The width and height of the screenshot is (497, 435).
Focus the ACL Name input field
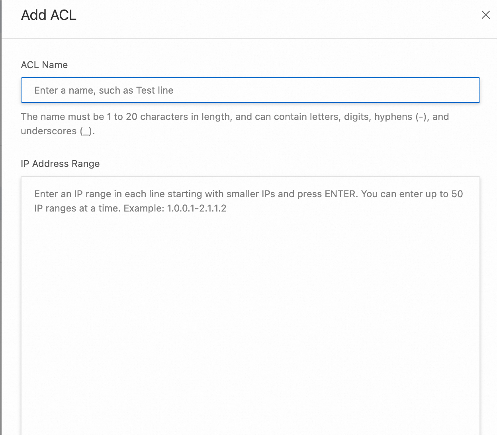(x=250, y=90)
